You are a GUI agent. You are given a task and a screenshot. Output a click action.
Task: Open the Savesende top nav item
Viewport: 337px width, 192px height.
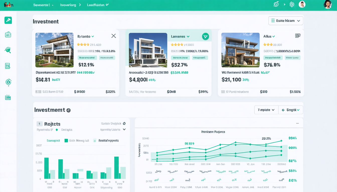[x=43, y=5]
